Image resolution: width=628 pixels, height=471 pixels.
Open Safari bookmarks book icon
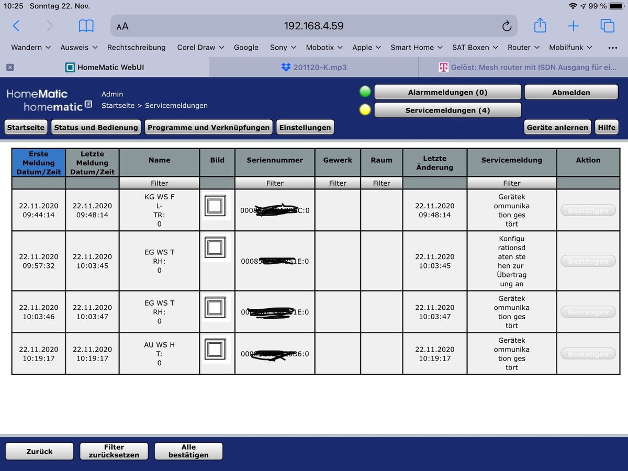point(86,26)
